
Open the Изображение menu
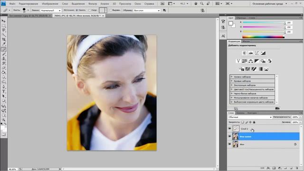click(50, 4)
